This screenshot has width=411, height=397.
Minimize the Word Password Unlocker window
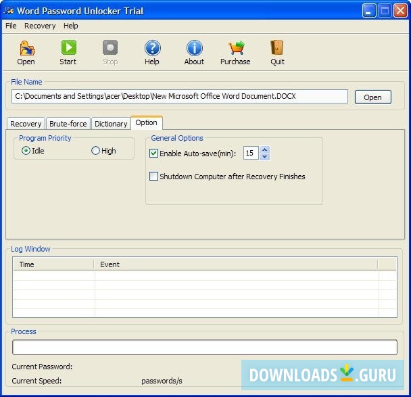(x=369, y=11)
